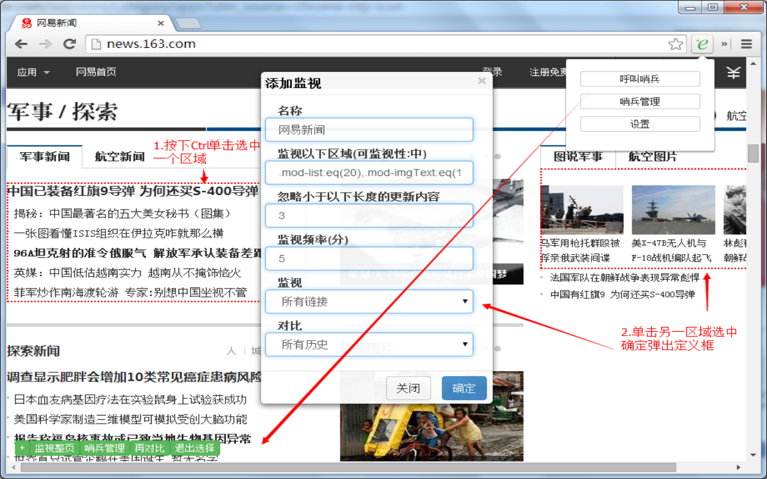Close the 添加监视 dialog with X
Image resolution: width=767 pixels, height=479 pixels.
click(x=482, y=81)
